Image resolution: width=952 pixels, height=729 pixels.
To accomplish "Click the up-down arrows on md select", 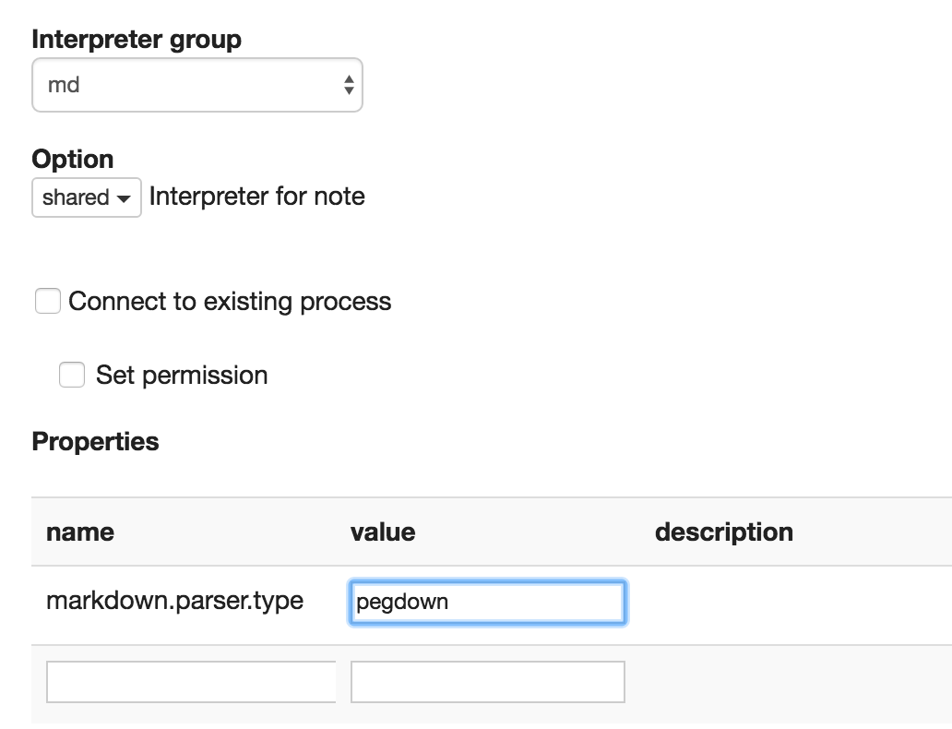I will coord(348,86).
